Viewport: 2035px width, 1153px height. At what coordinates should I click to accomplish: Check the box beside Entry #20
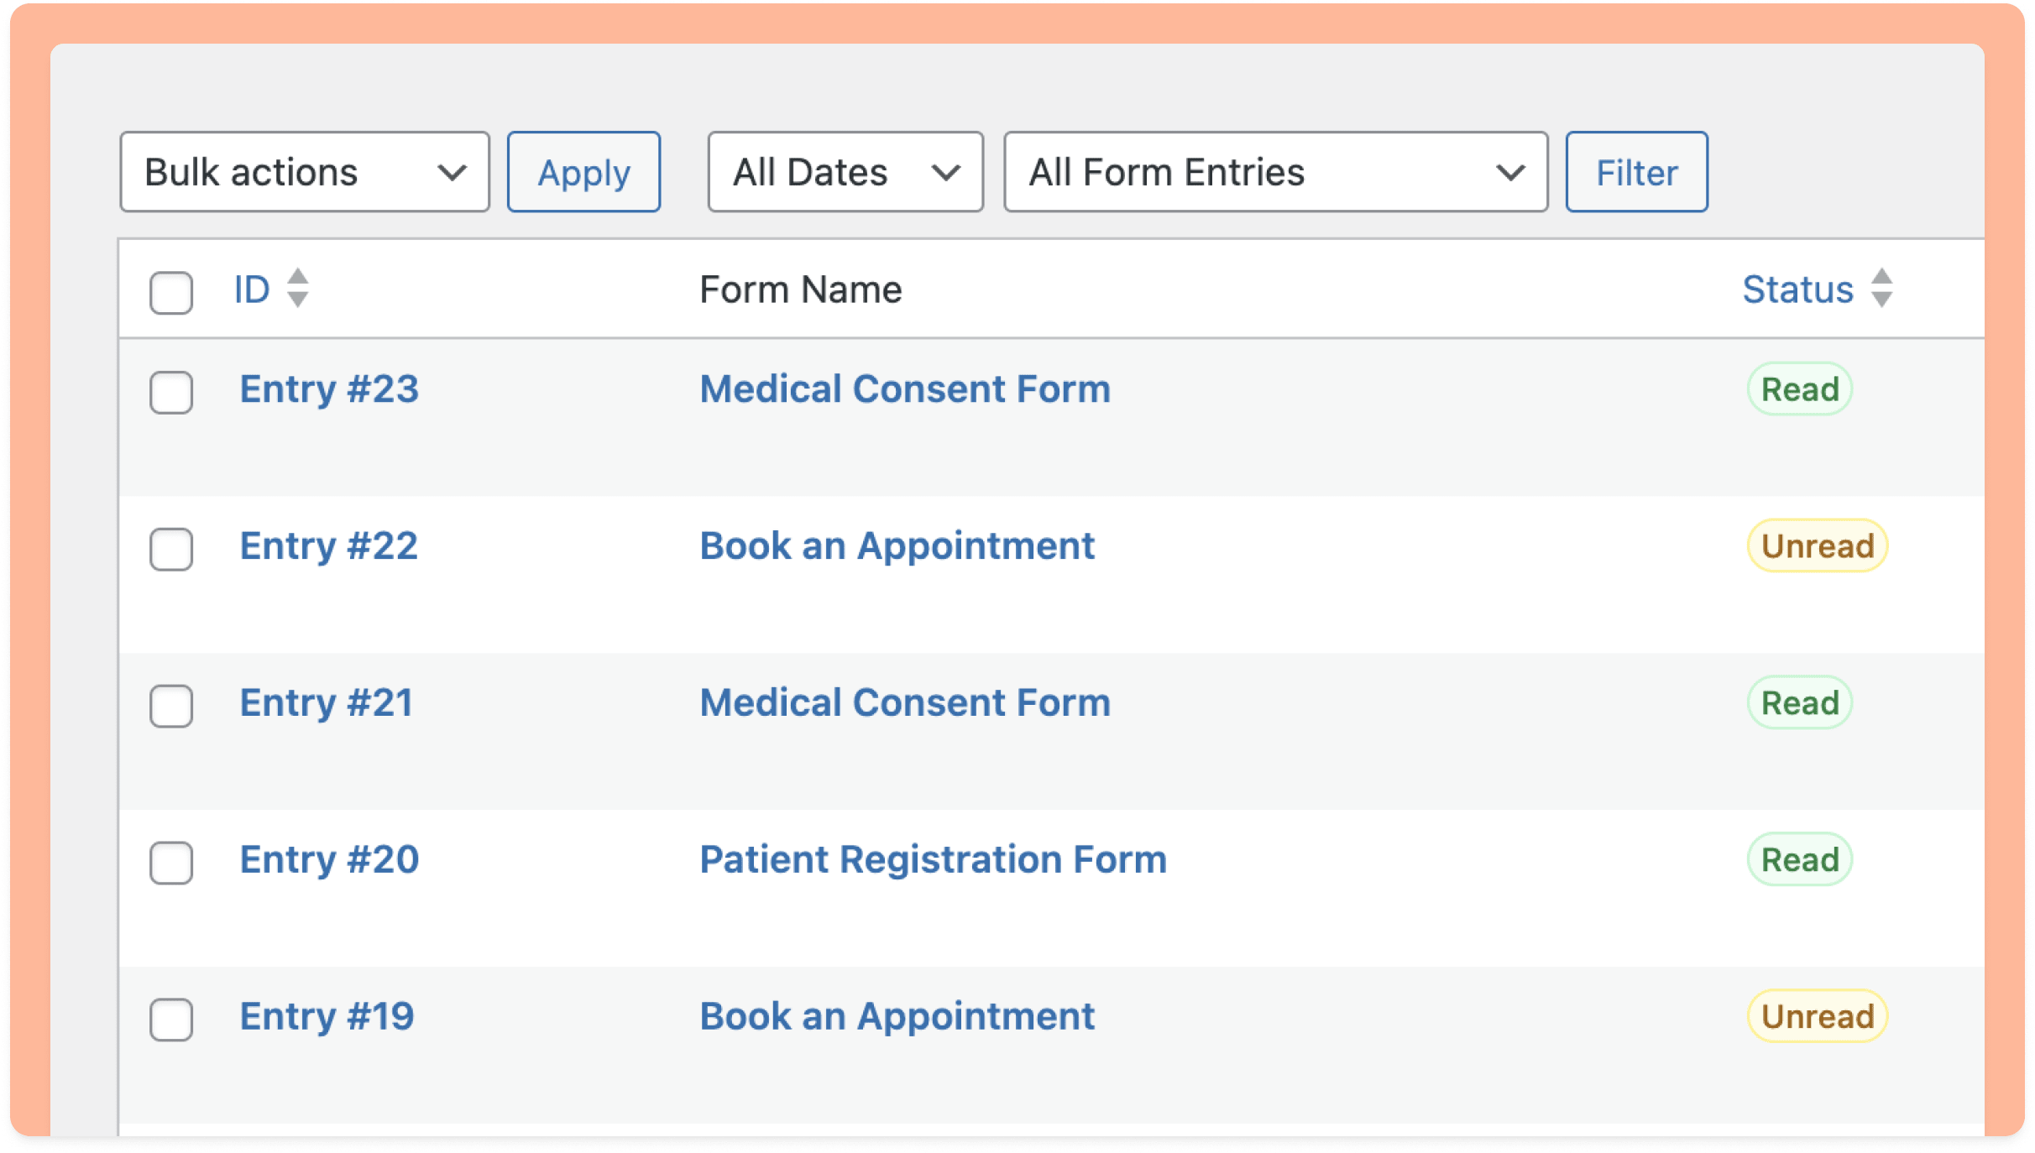click(x=171, y=863)
